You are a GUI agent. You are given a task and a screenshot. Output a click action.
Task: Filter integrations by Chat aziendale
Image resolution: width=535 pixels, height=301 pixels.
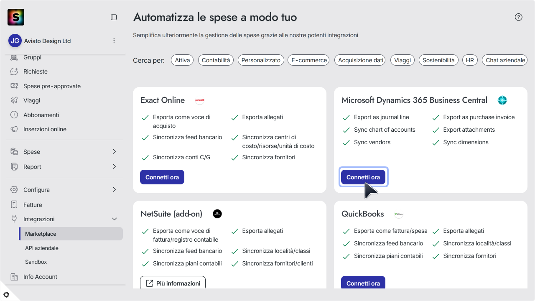pos(505,60)
